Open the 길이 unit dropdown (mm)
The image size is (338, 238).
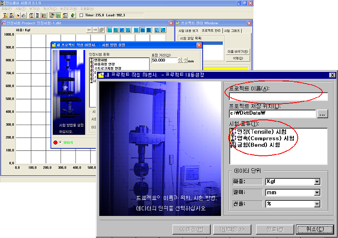[x=317, y=193]
